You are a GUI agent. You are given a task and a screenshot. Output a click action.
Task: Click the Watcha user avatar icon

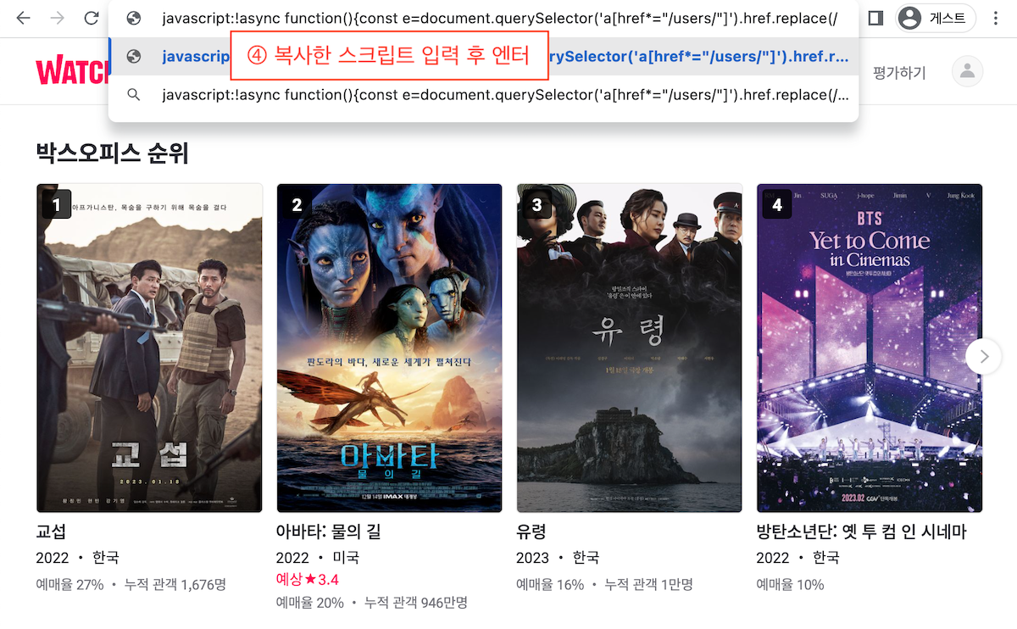click(x=968, y=72)
